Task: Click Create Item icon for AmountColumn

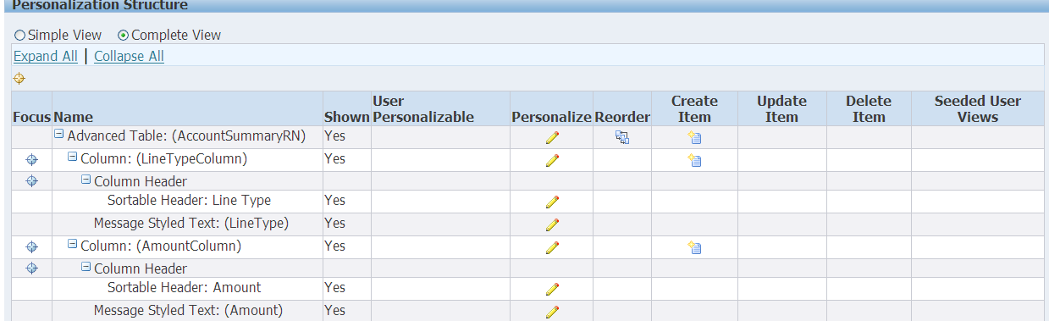Action: click(694, 247)
